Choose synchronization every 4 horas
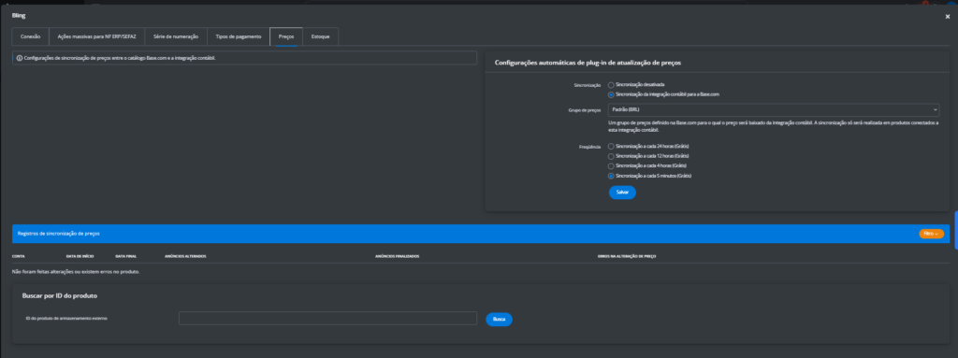 [611, 166]
